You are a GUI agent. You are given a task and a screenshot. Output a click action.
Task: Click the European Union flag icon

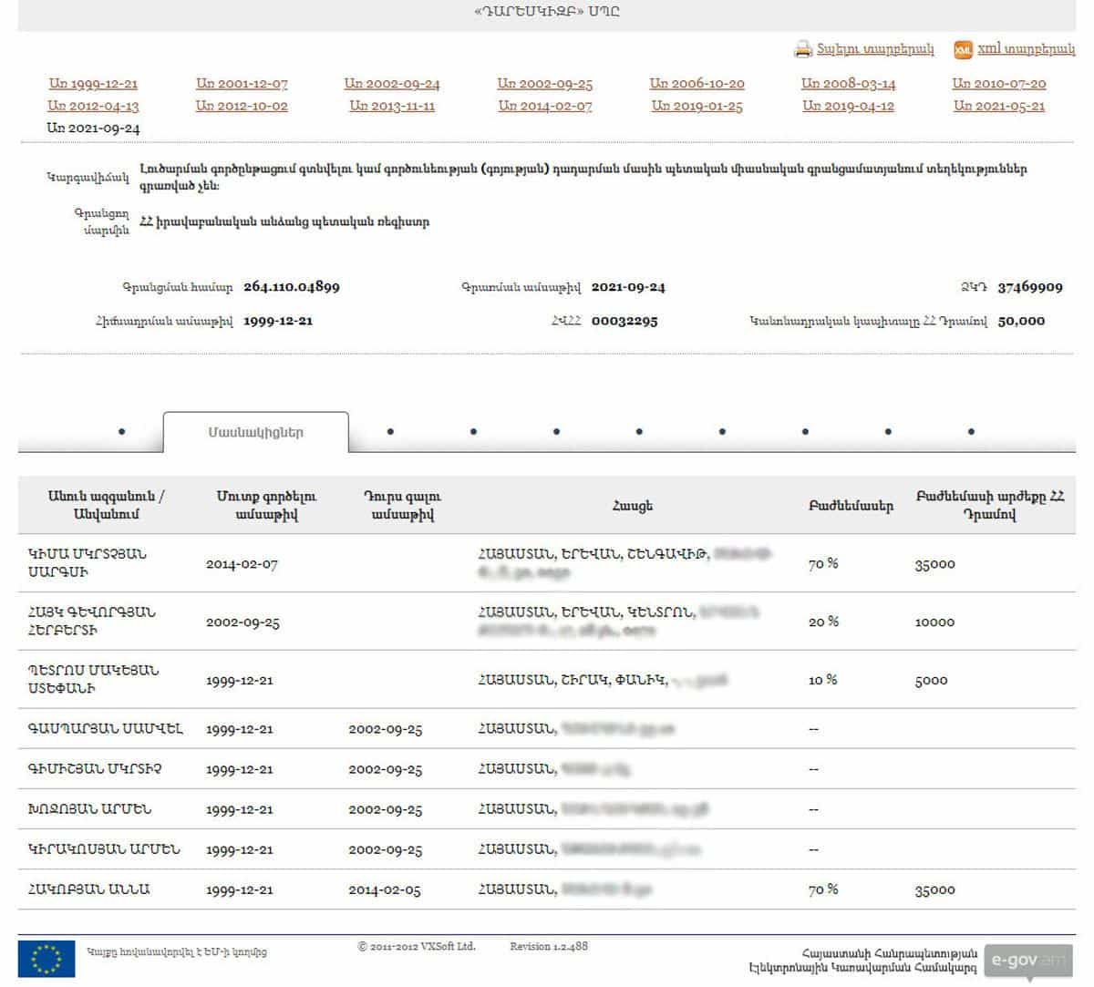pyautogui.click(x=46, y=959)
